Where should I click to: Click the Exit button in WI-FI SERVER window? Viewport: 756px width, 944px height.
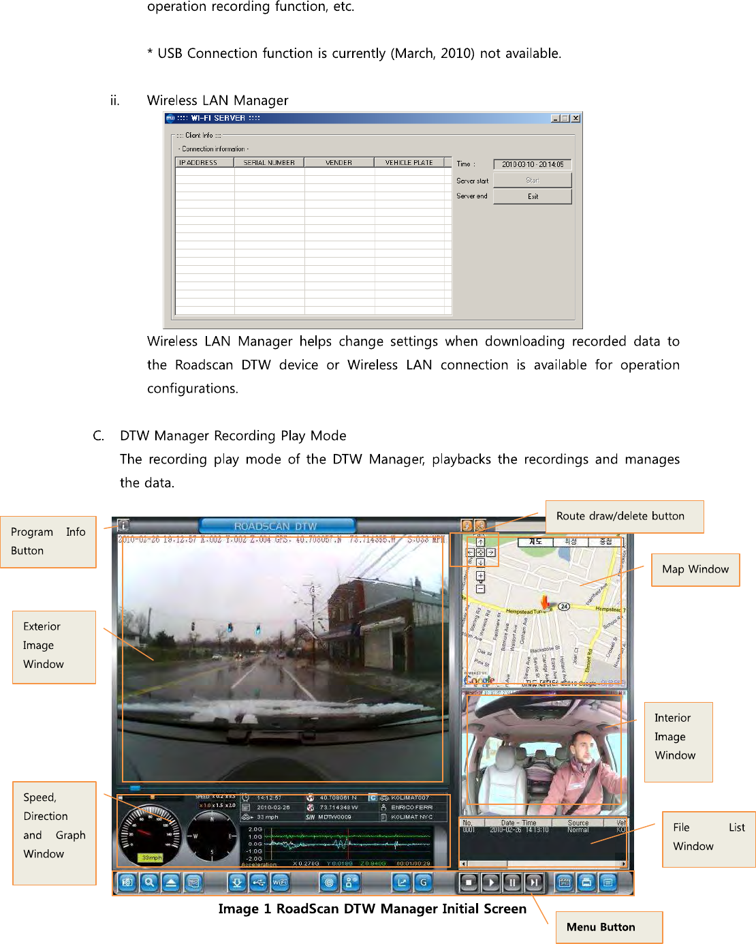coord(533,196)
